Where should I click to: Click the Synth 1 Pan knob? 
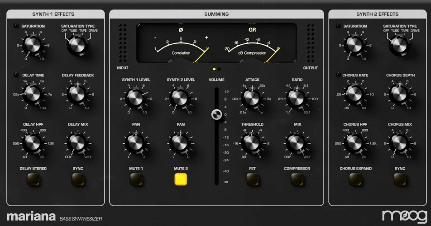[x=136, y=143]
